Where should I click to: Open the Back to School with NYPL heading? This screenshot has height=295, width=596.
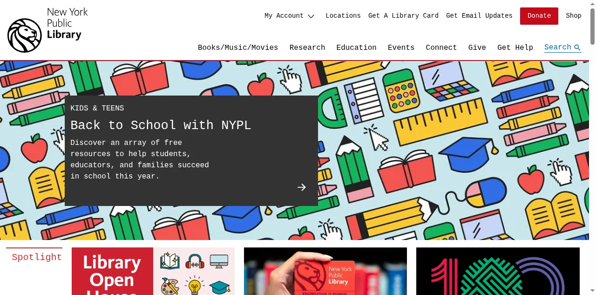click(x=161, y=125)
